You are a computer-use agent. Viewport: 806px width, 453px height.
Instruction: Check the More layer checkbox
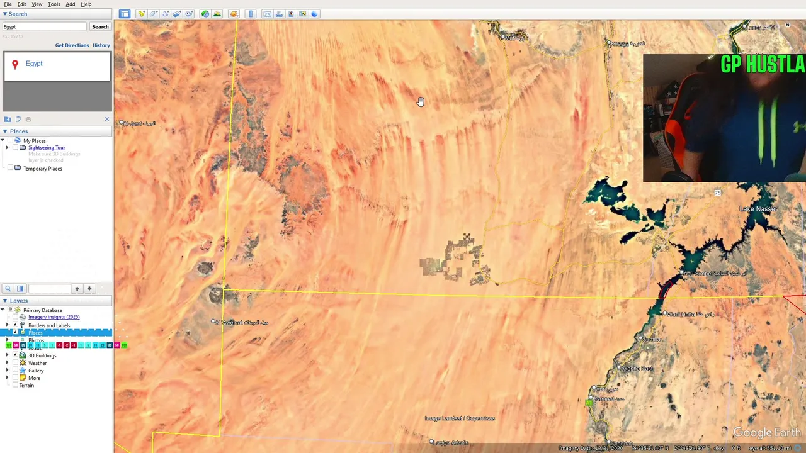[15, 377]
